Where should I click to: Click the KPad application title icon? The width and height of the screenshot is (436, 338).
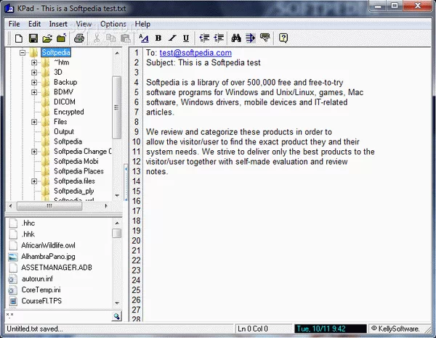tap(9, 8)
